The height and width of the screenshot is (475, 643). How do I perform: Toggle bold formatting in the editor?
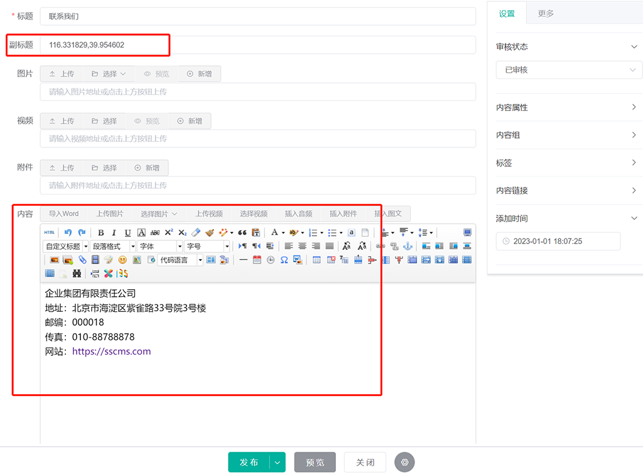[101, 233]
